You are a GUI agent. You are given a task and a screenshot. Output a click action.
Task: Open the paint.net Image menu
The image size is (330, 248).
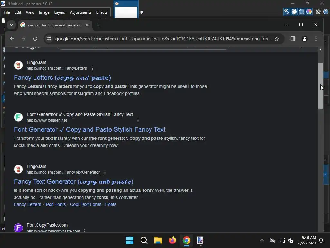point(44,12)
